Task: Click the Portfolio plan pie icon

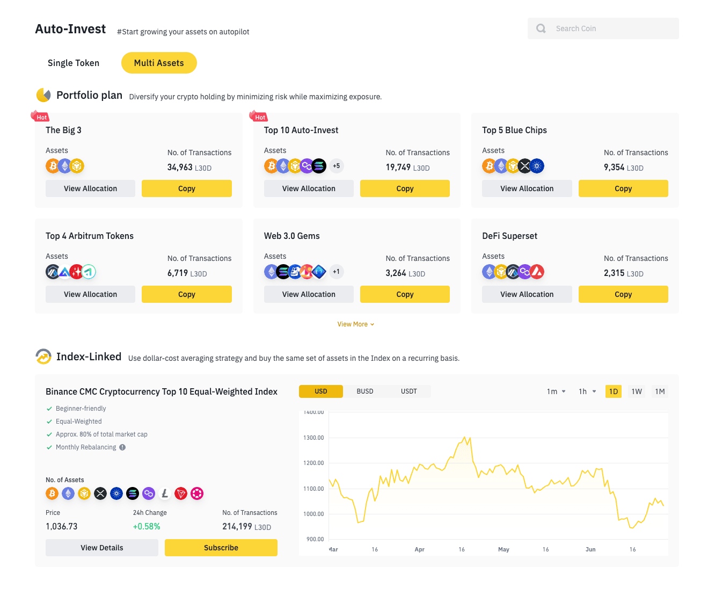Action: 43,95
